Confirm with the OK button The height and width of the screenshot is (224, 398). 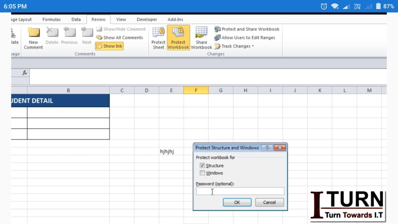click(x=237, y=202)
